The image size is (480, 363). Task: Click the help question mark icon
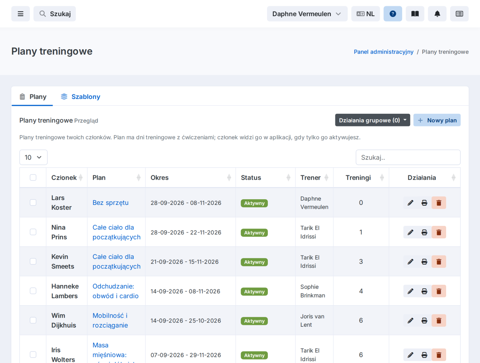point(393,14)
